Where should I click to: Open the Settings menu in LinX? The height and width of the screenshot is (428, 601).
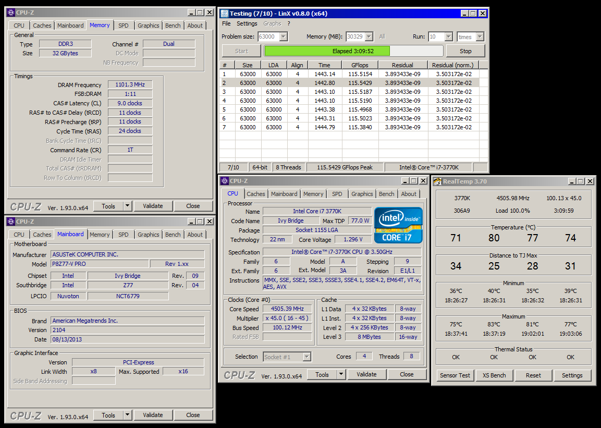[x=247, y=24]
